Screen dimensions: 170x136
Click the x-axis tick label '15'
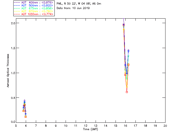coord(116,126)
